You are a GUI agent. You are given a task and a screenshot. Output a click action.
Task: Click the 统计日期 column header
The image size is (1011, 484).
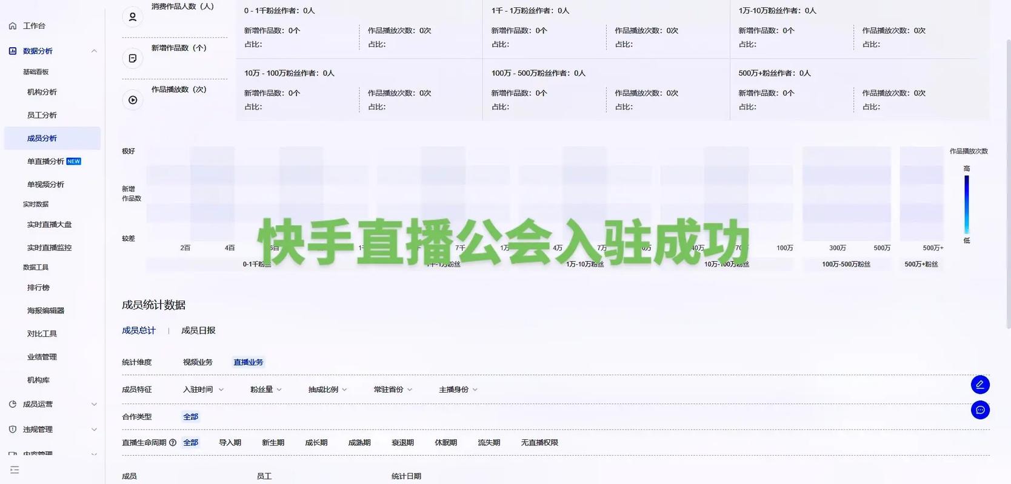406,477
